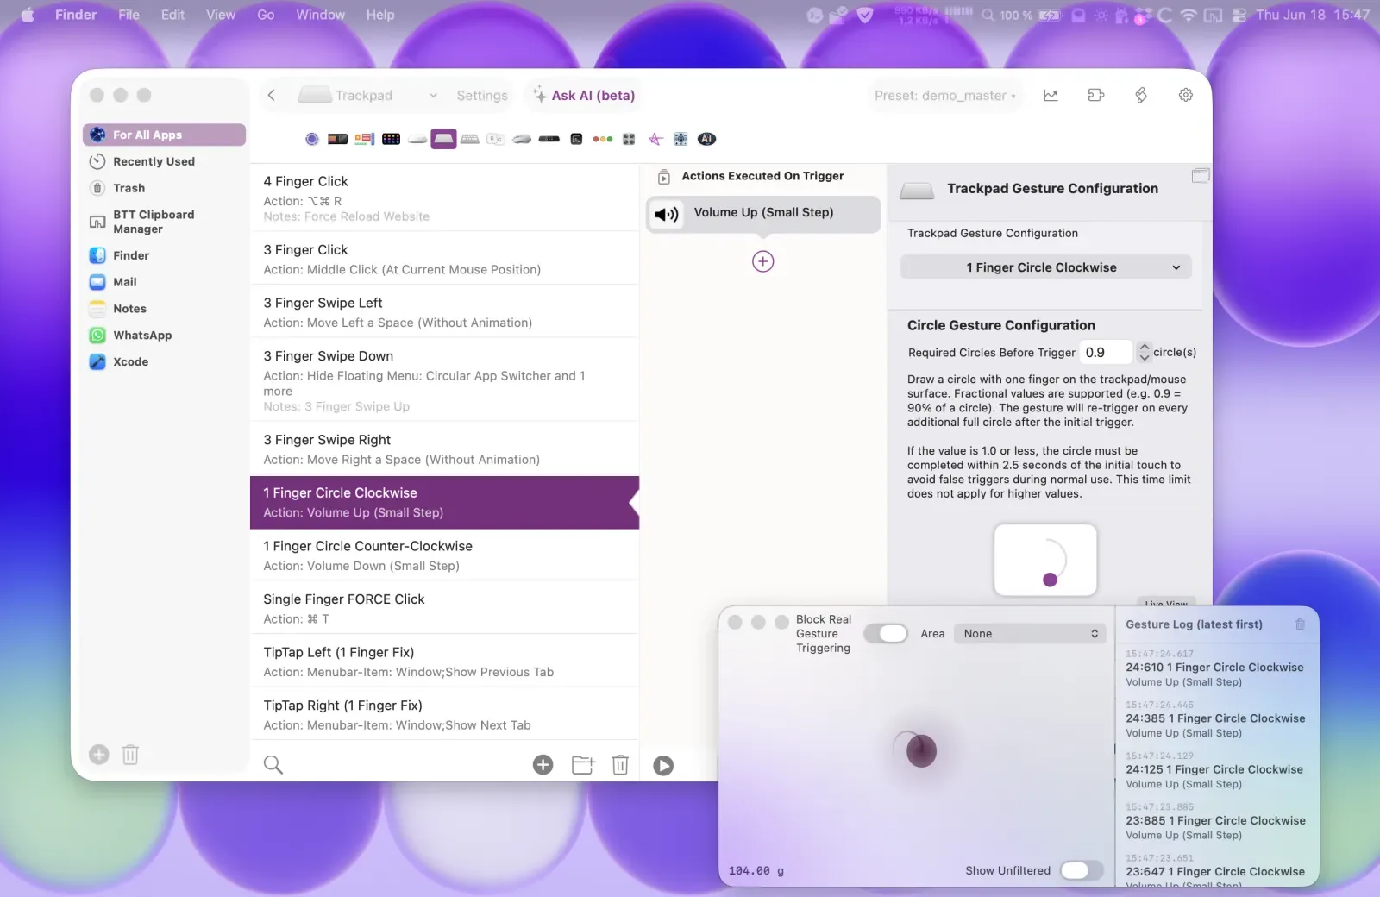Open the gesture type dropdown showing 1 Finger Circle Clockwise
This screenshot has height=897, width=1380.
coord(1046,267)
